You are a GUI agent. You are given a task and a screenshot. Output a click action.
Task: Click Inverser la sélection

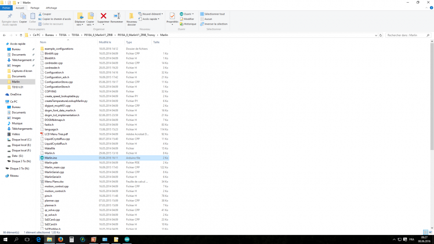tap(214, 24)
